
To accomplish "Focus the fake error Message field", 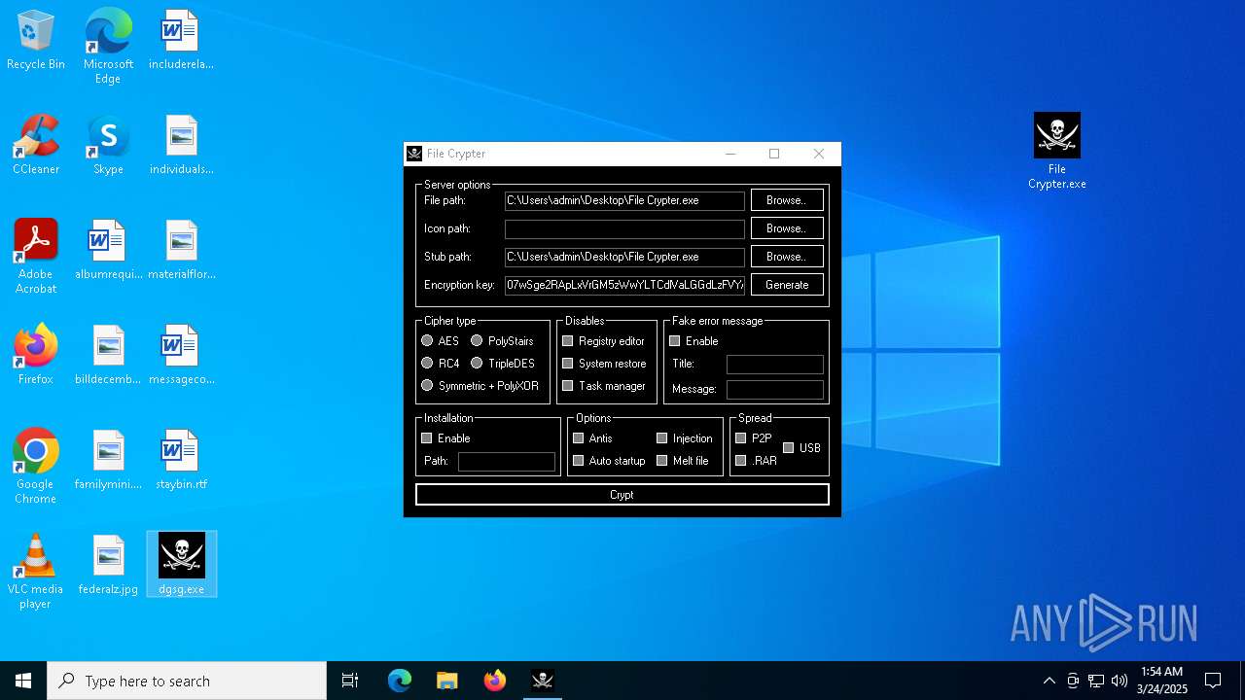I will pyautogui.click(x=775, y=389).
